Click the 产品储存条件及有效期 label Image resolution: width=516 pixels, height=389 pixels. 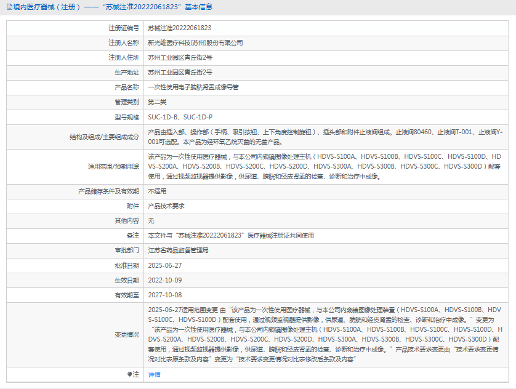point(108,191)
